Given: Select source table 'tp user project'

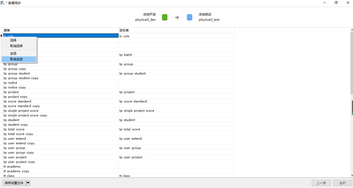Looking at the screenshot, I should tap(61, 157).
